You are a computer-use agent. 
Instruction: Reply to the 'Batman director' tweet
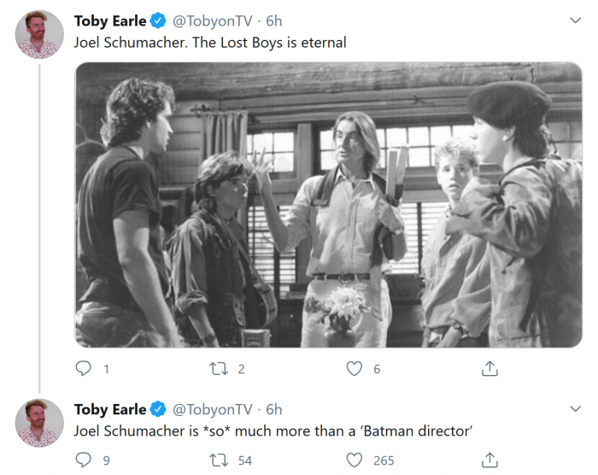(84, 460)
